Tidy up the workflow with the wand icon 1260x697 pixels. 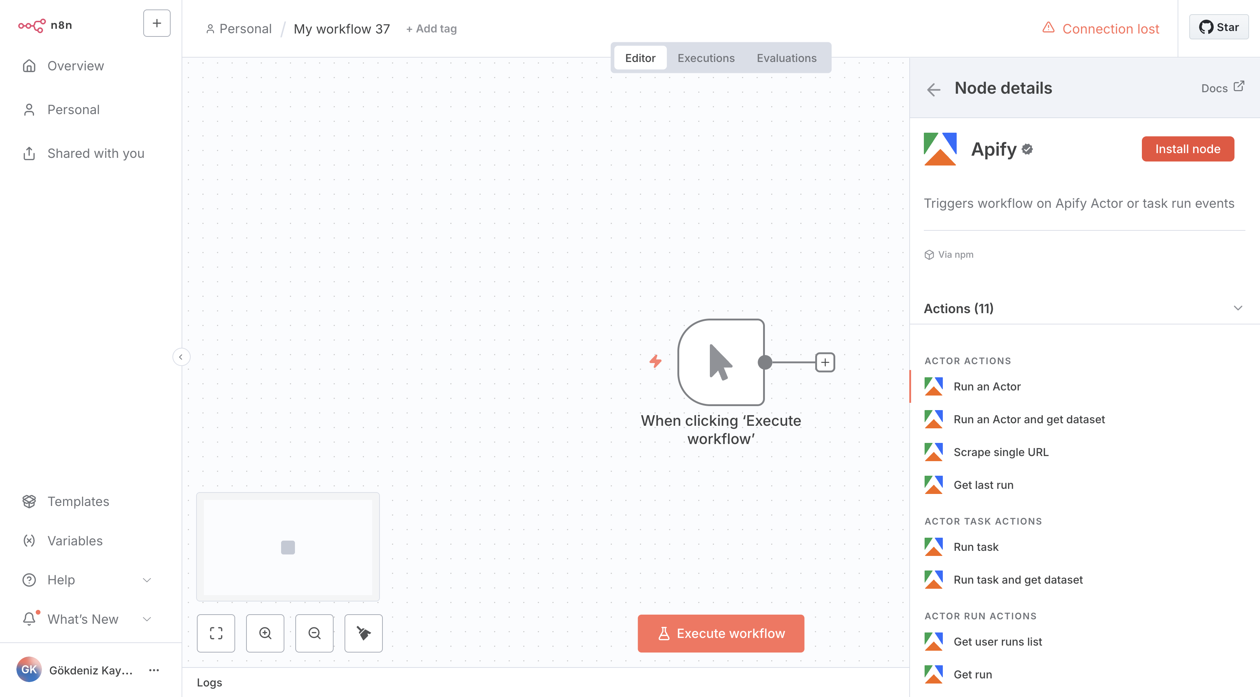pyautogui.click(x=363, y=633)
